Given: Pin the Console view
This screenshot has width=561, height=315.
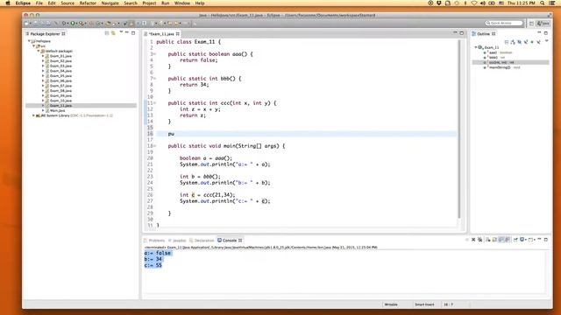Looking at the screenshot, I should click(515, 240).
